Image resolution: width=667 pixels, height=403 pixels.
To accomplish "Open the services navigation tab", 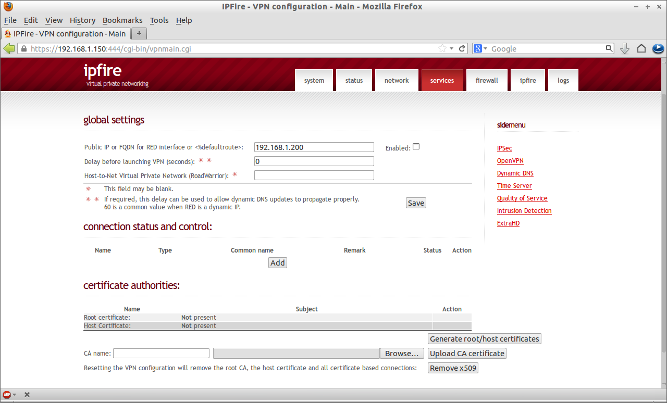I will pos(442,80).
